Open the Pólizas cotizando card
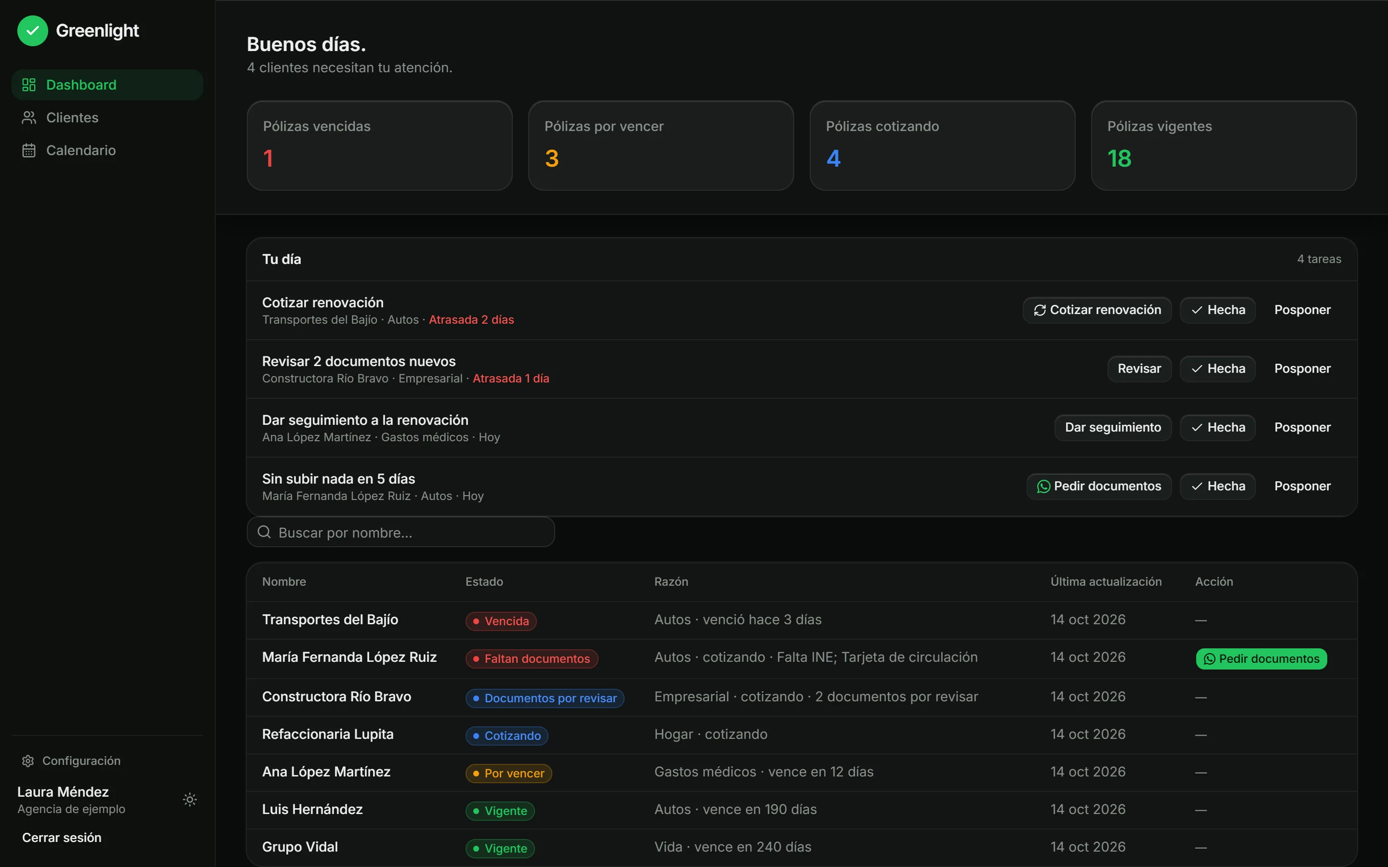 942,145
